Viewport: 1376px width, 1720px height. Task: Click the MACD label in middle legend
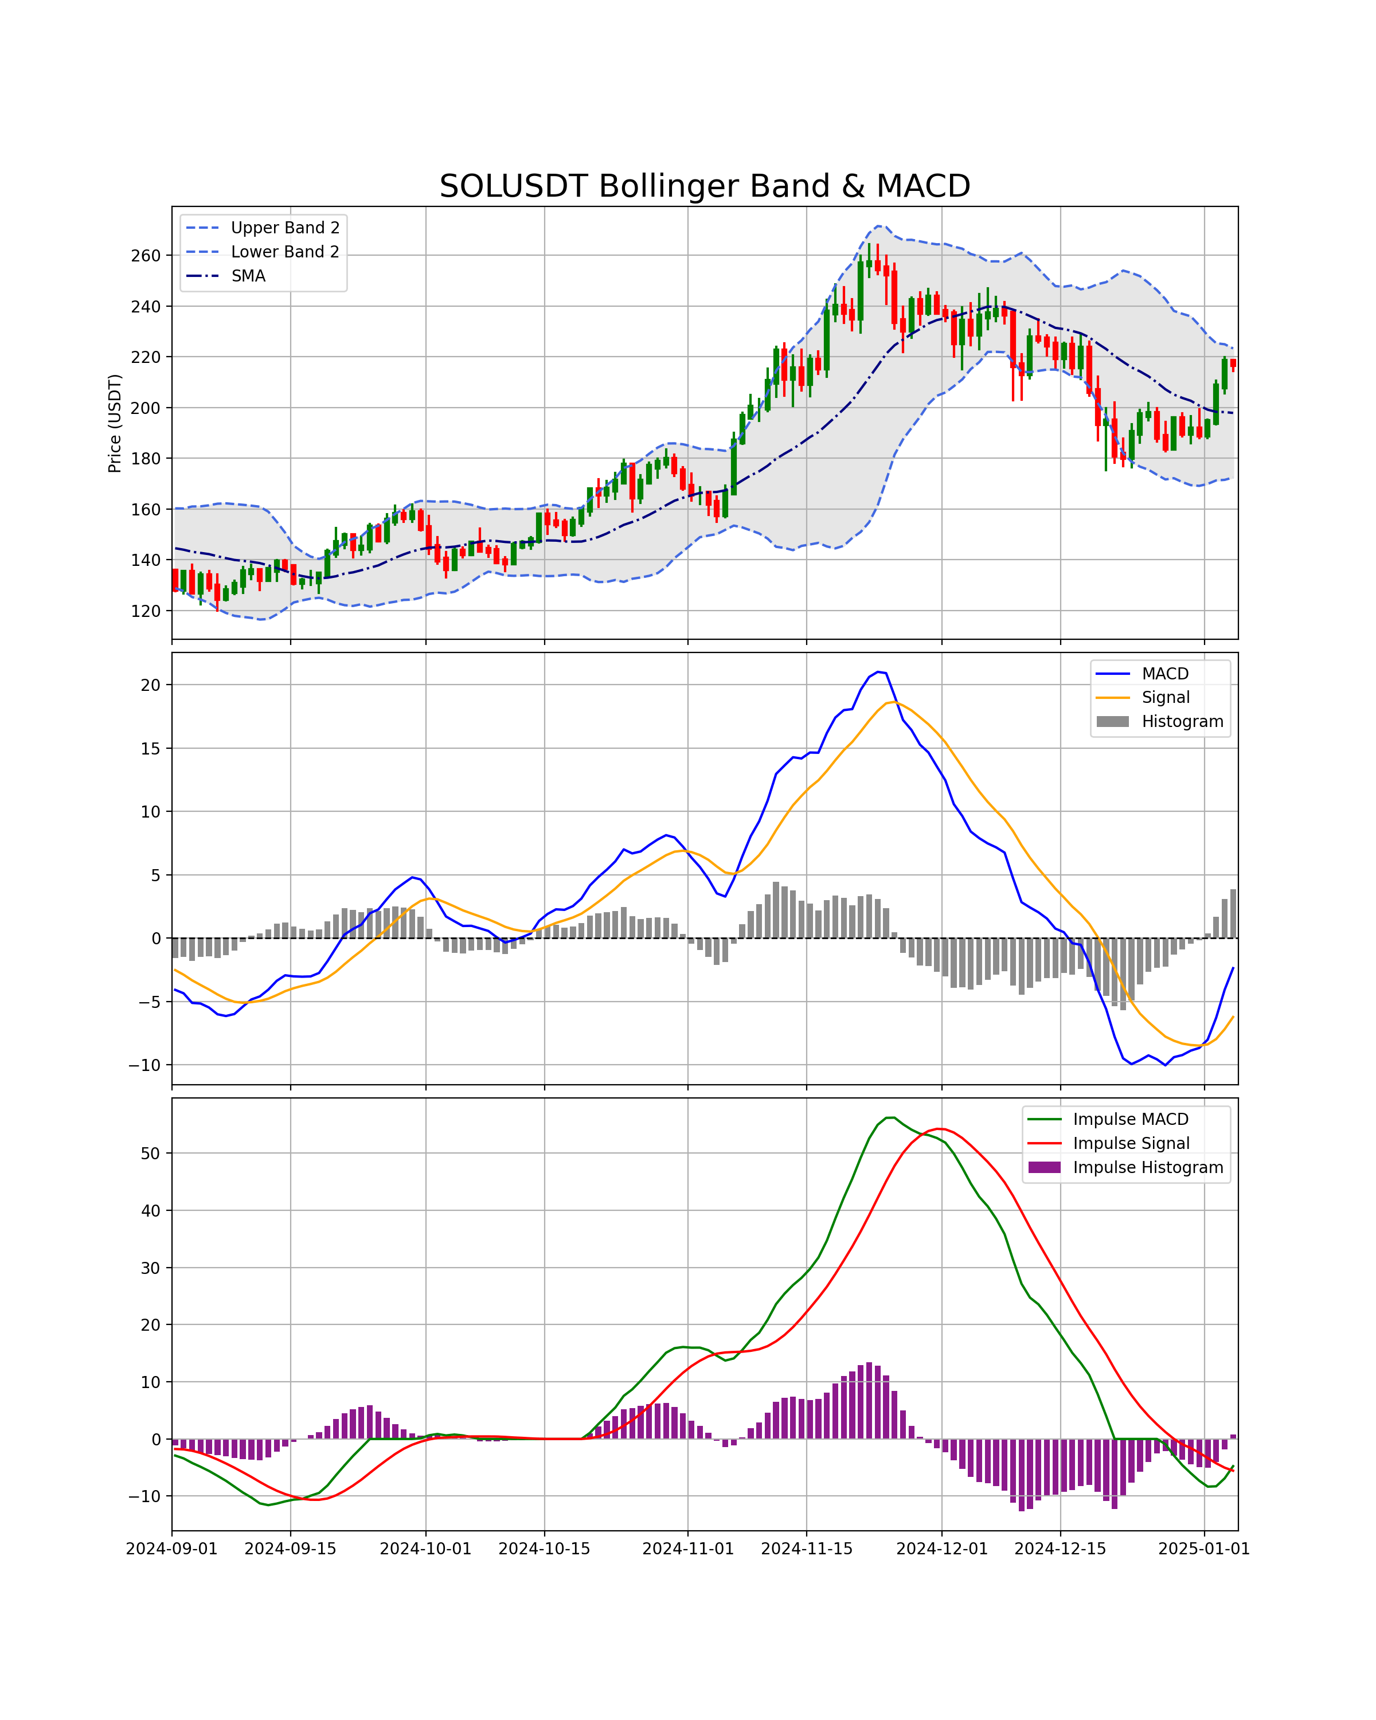tap(1164, 673)
